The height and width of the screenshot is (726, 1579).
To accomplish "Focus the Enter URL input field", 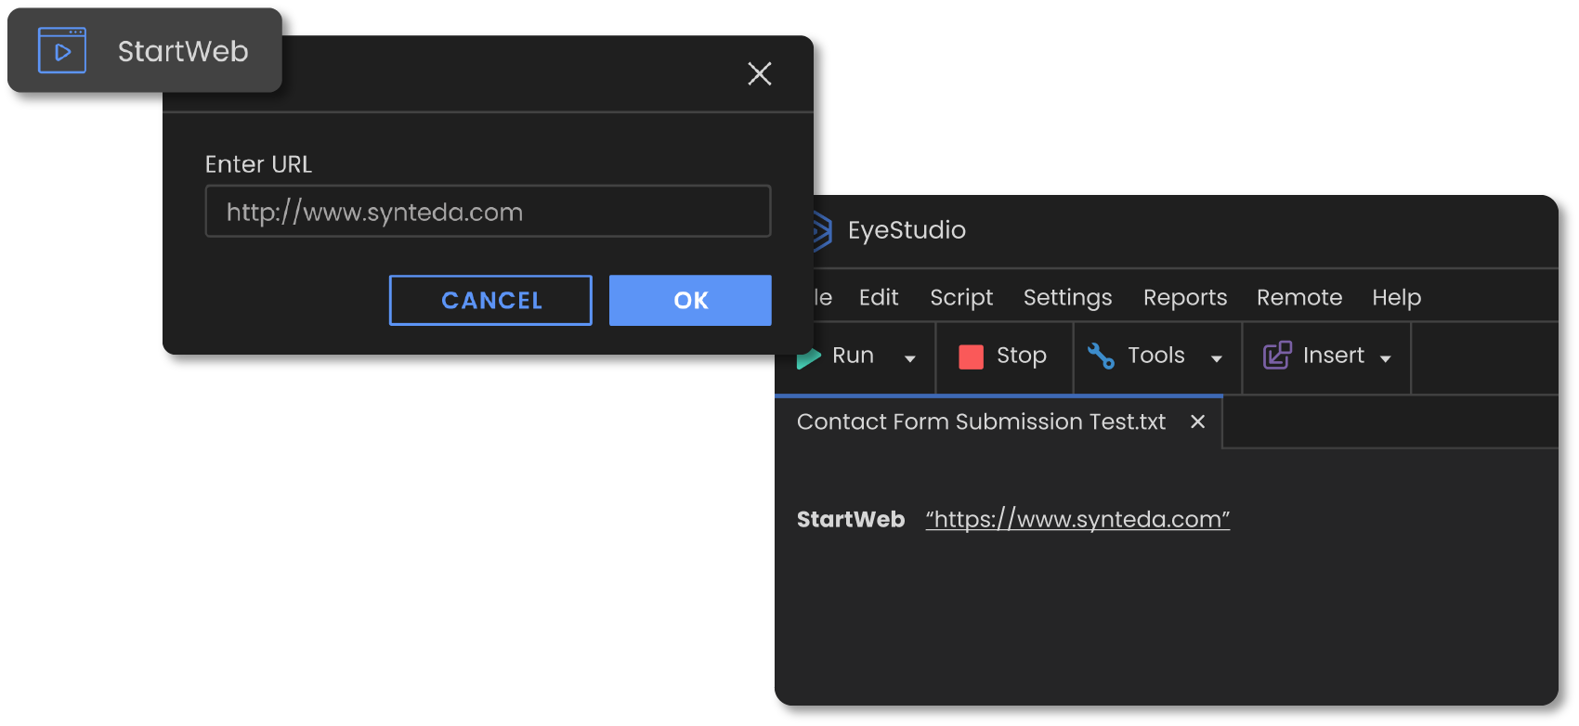I will tap(488, 212).
